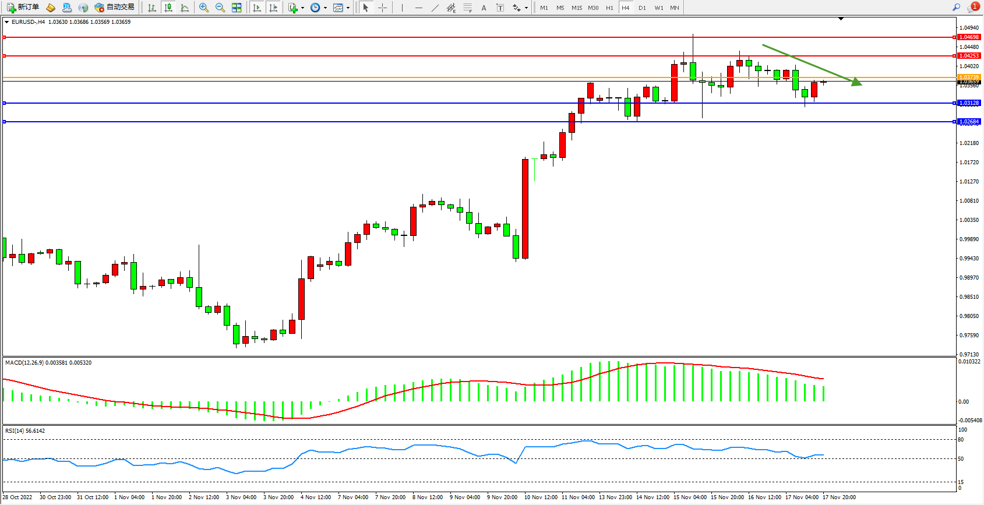Click the New Order (新订单) button

(x=23, y=8)
